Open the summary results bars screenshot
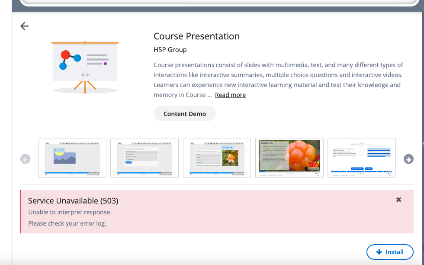 362,158
